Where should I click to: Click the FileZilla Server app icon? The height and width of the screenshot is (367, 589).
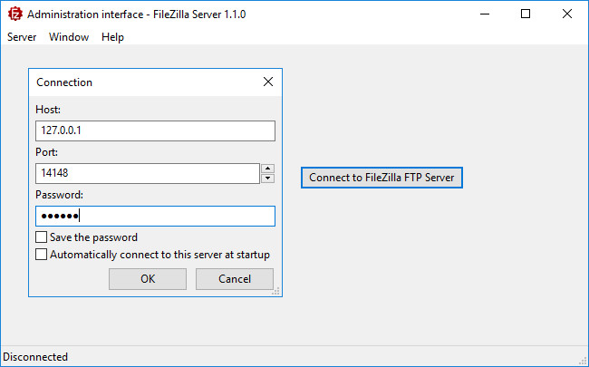14,14
